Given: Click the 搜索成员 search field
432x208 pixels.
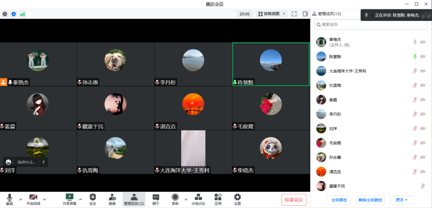Looking at the screenshot, I should (x=370, y=25).
